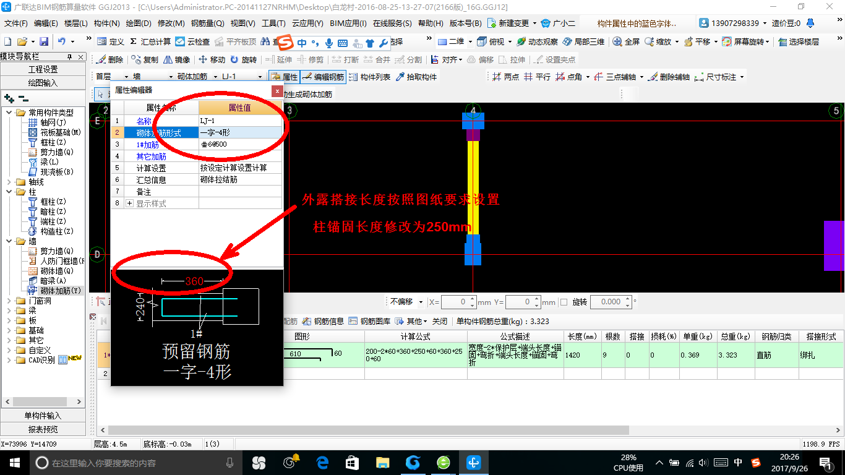Toggle the 编辑钢筋 edit rebar button
The image size is (845, 475).
coord(323,77)
